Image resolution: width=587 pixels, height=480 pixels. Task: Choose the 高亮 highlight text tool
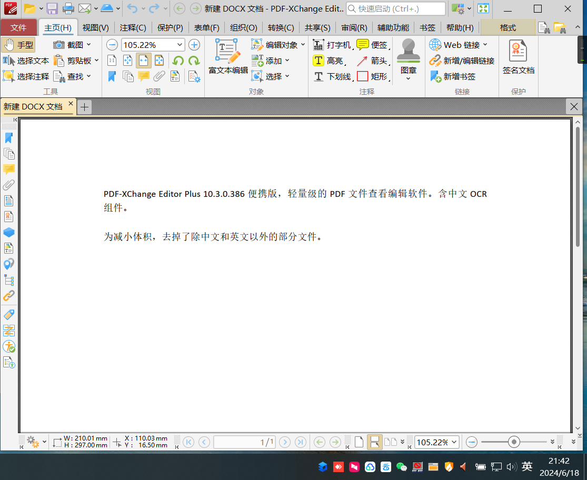pos(328,61)
